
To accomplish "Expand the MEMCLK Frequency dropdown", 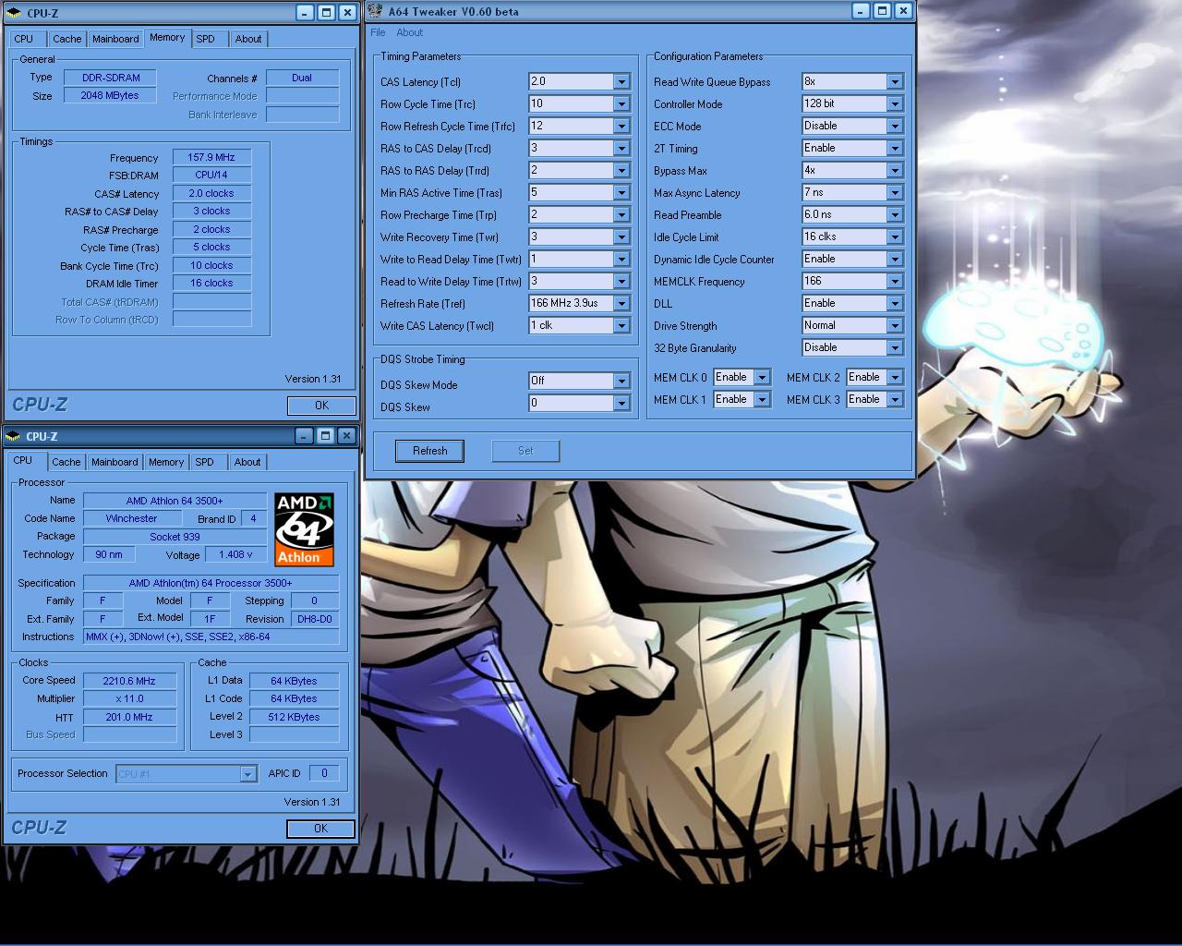I will 895,281.
